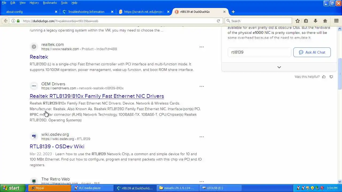This screenshot has height=192, width=342.
Task: Open more options for OEM Drivers result
Action: 202,86
